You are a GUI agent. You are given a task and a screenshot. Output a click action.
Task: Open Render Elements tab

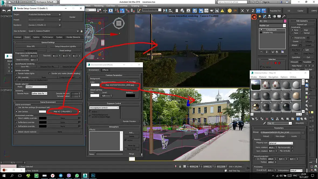pyautogui.click(x=73, y=37)
